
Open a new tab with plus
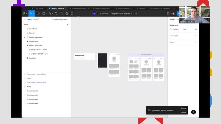(x=174, y=8)
